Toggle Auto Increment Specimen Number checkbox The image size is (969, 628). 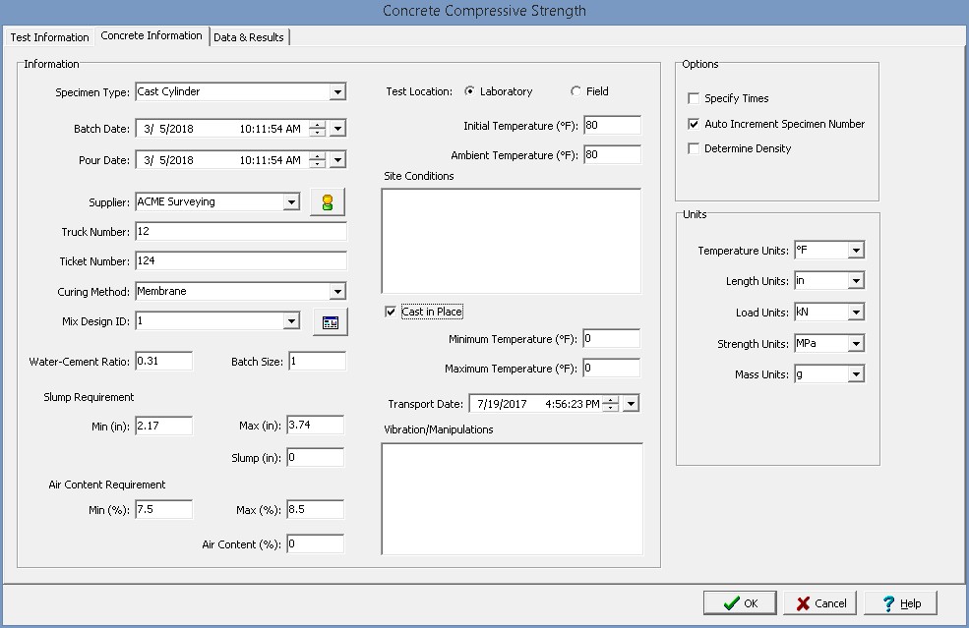[x=695, y=124]
